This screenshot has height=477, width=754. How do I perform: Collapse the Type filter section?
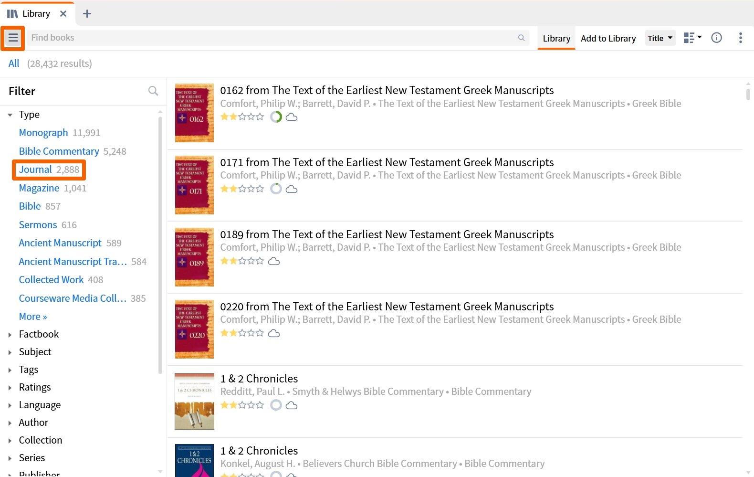(x=10, y=115)
